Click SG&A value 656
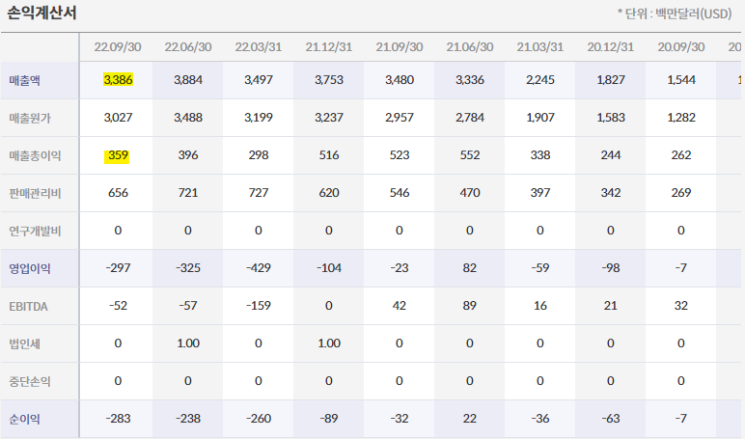Viewport: 745px width, 439px height. (118, 193)
